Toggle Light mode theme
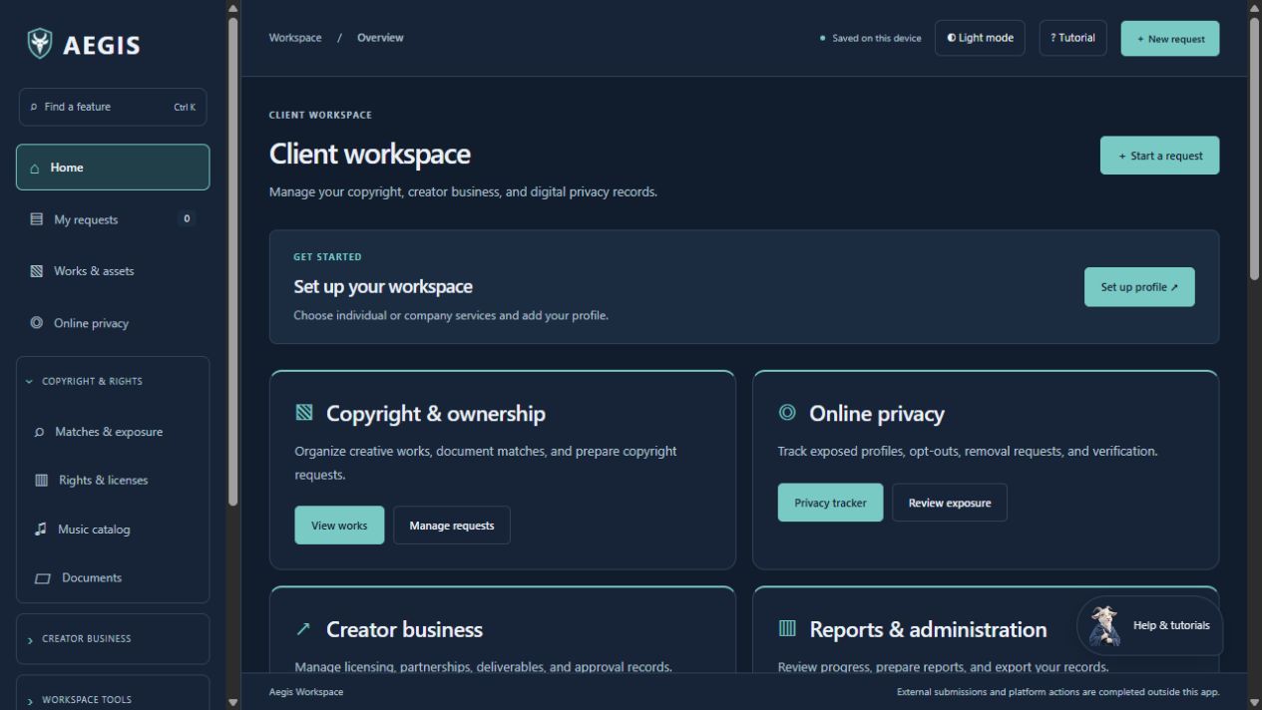 980,38
